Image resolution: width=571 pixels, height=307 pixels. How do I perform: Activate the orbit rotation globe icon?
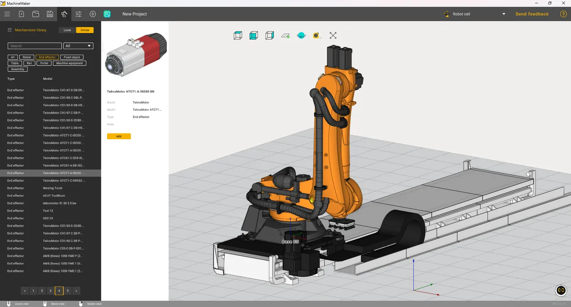[301, 35]
